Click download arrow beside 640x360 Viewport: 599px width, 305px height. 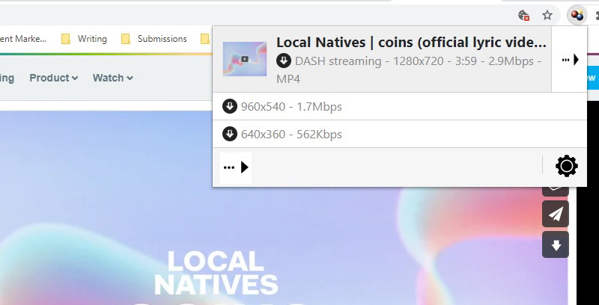coord(230,135)
